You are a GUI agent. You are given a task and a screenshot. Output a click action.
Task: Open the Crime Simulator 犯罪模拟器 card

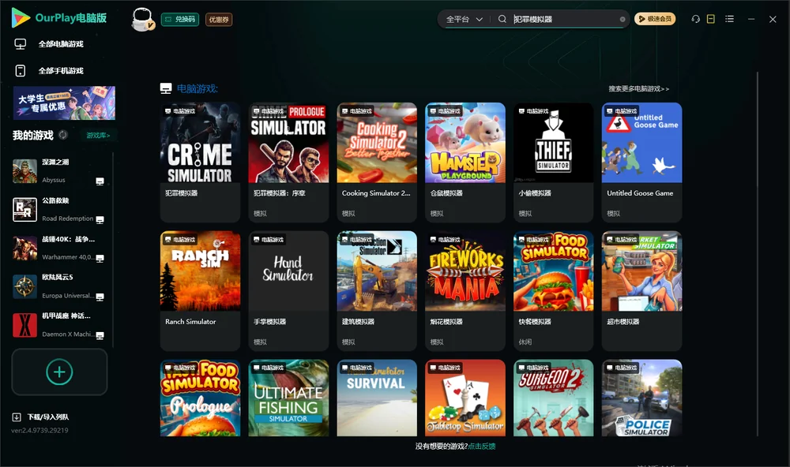200,162
